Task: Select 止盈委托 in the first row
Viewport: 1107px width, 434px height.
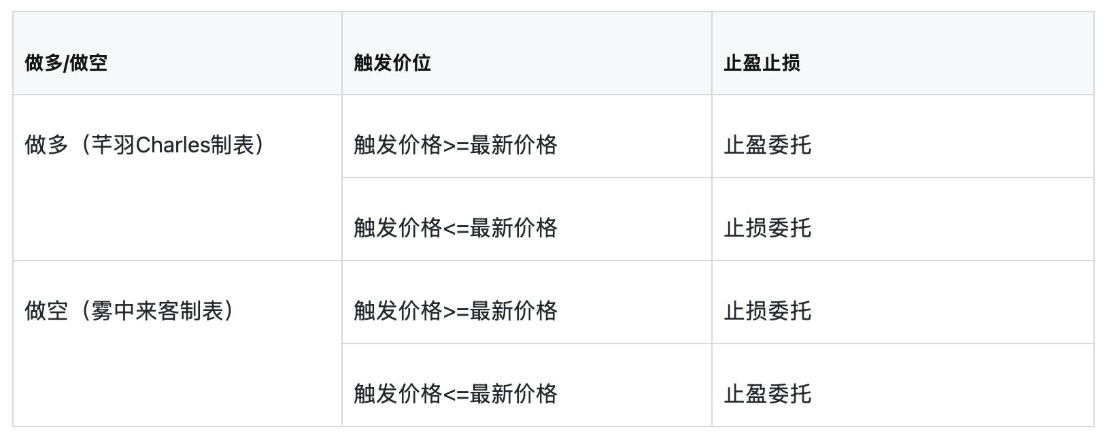Action: [767, 145]
